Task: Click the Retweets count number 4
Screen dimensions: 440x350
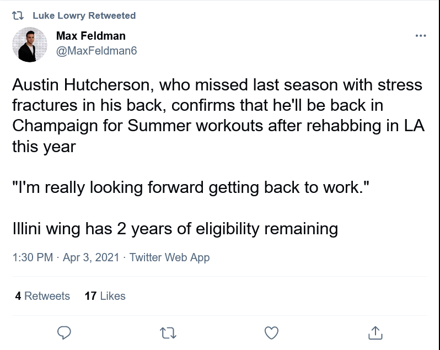Action: pyautogui.click(x=18, y=296)
